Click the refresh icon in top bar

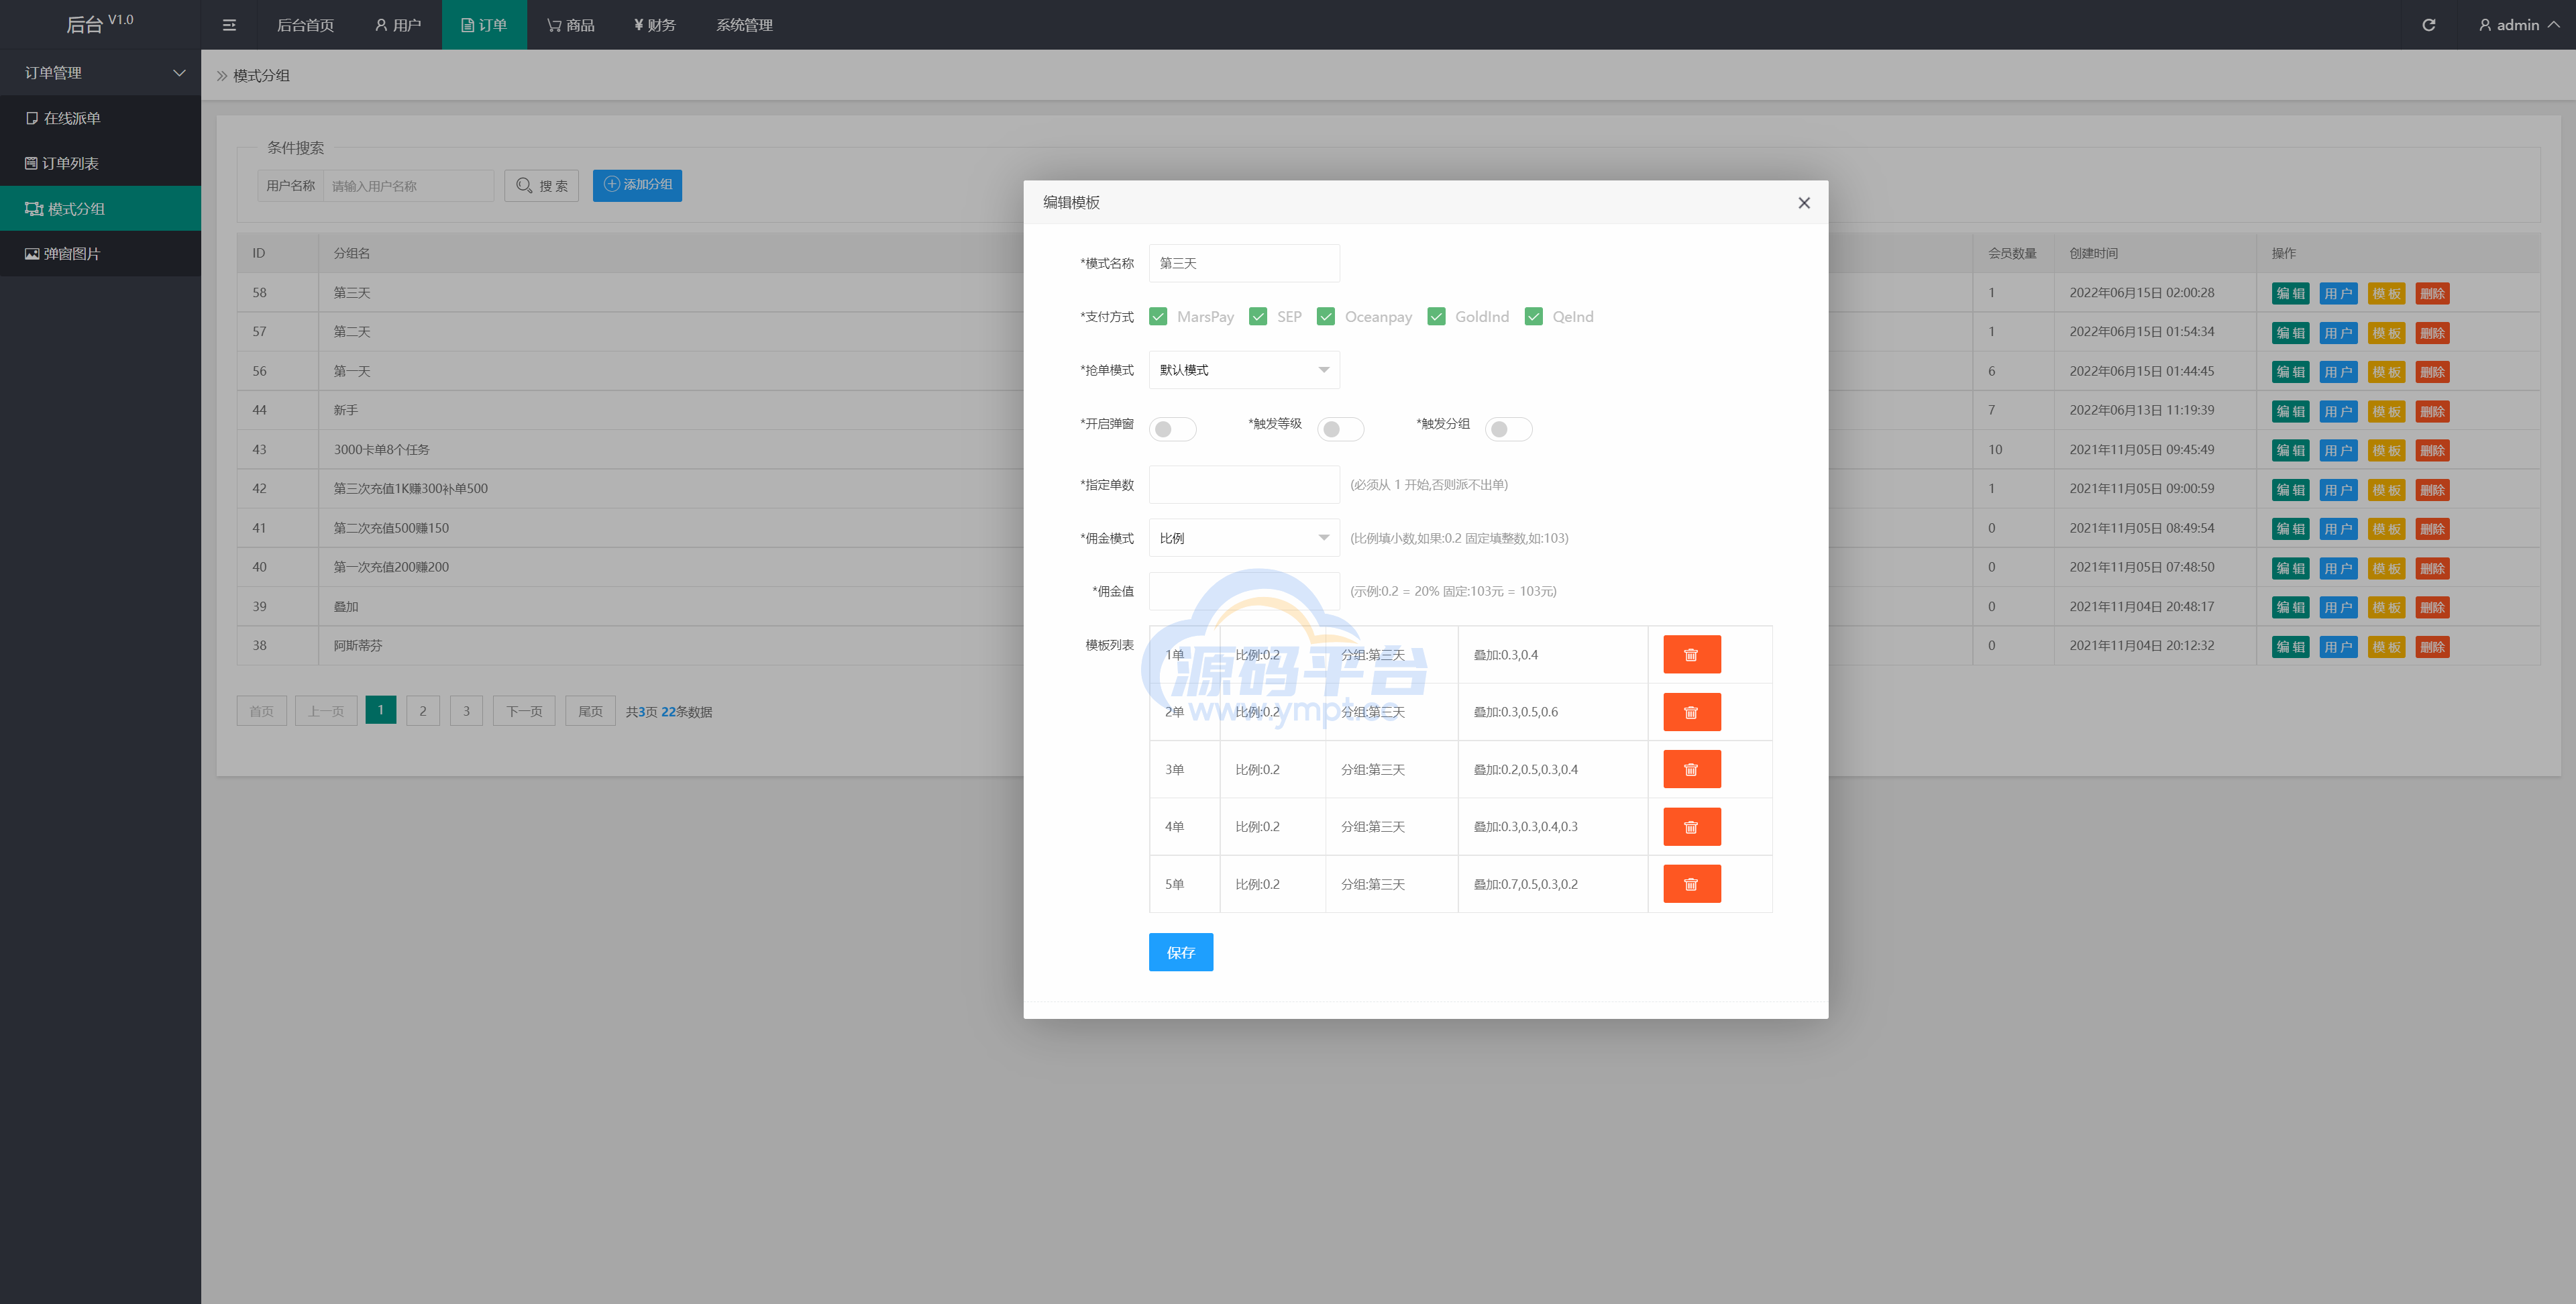(2428, 25)
